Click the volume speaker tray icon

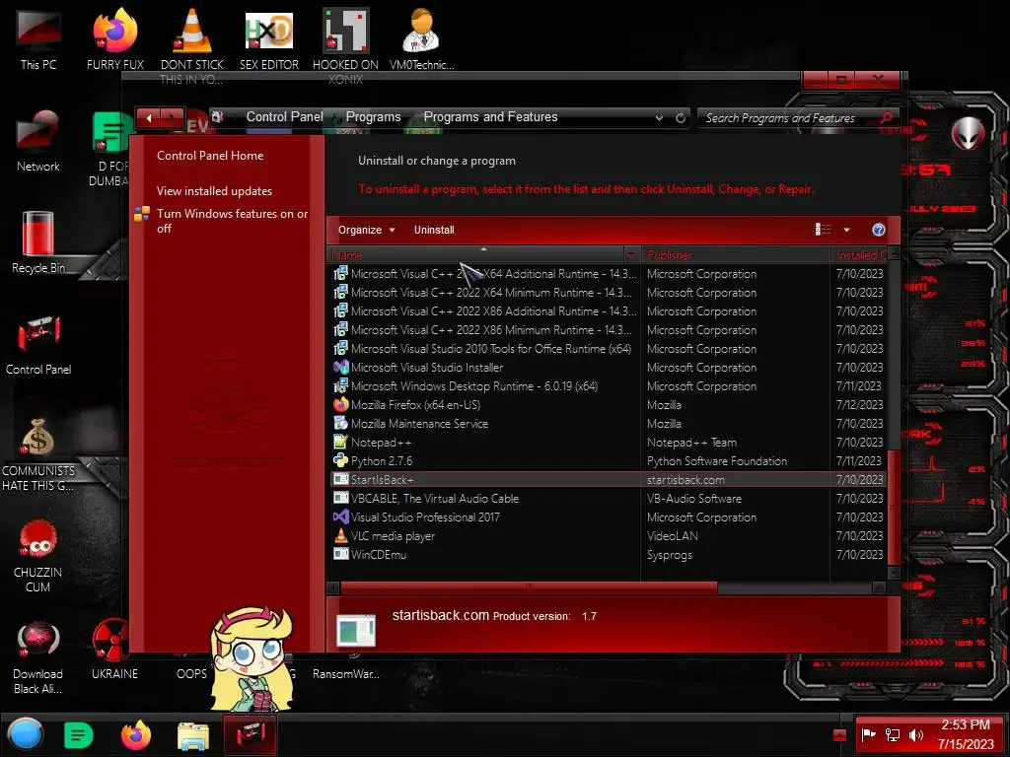click(916, 734)
